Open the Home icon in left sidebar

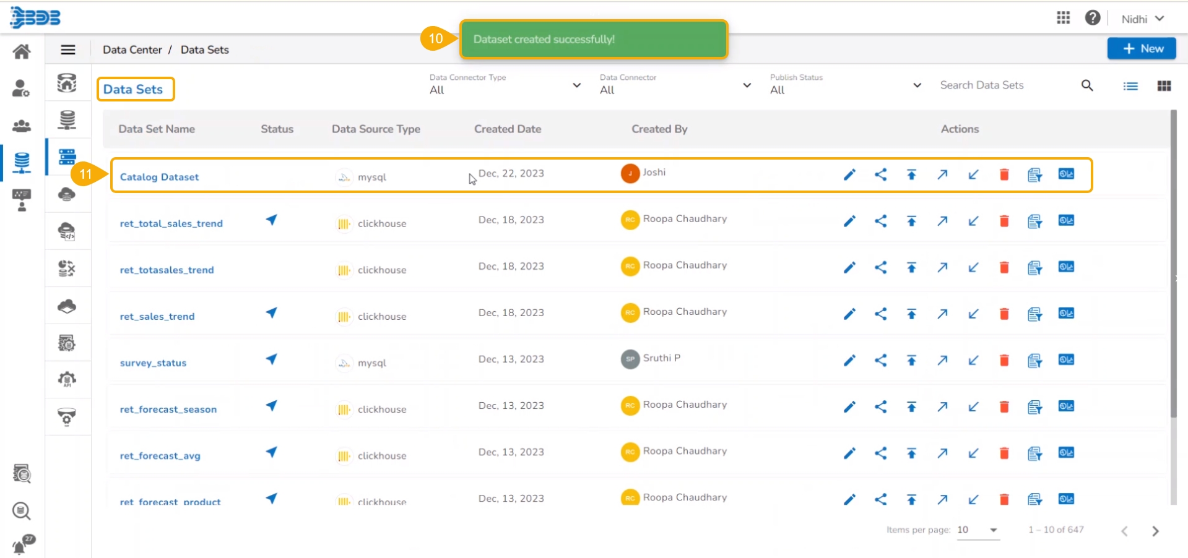[x=22, y=51]
